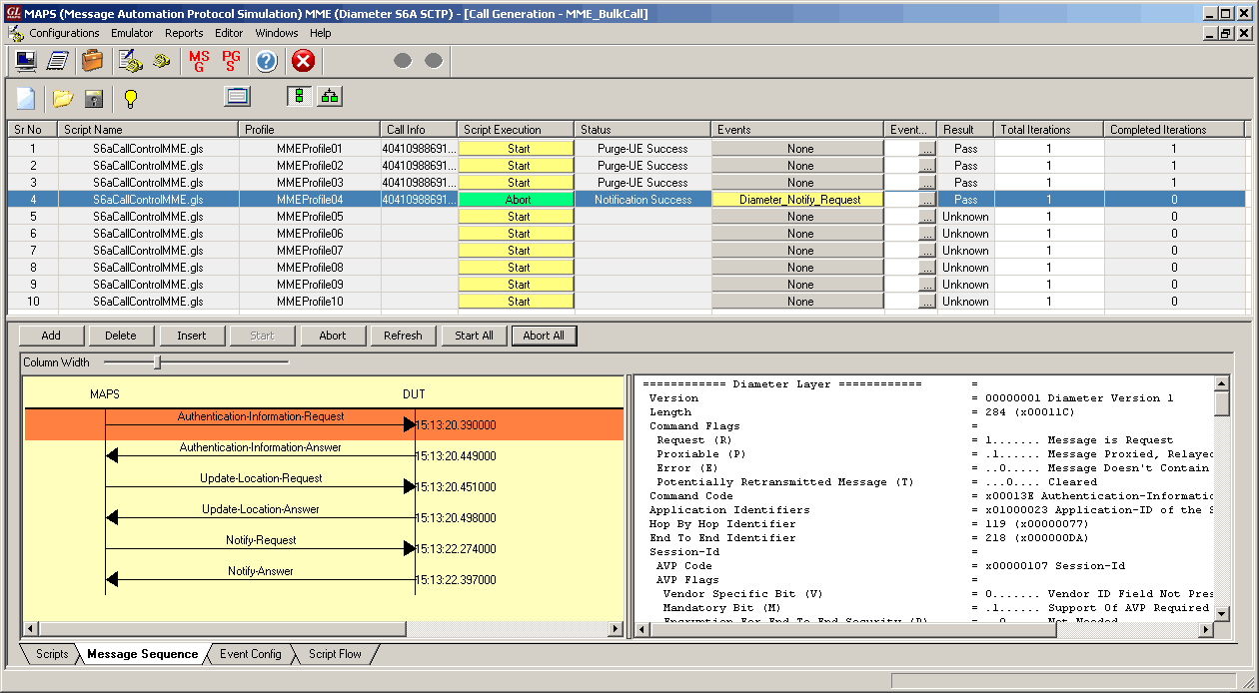Open Events dropdown for row 1
The image size is (1259, 693).
tap(798, 149)
